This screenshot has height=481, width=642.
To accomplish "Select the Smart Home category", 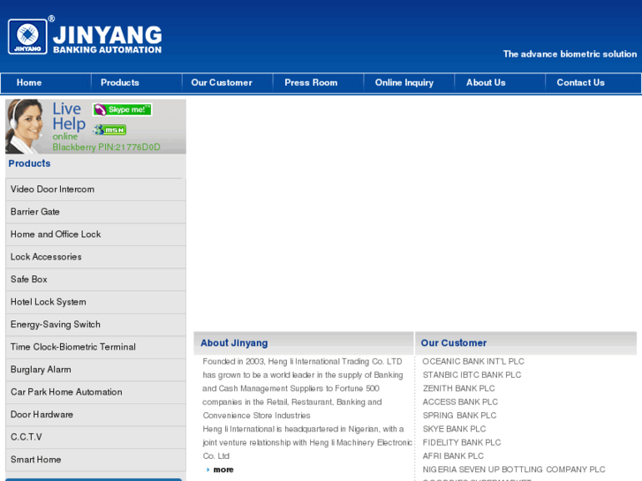I will point(95,460).
